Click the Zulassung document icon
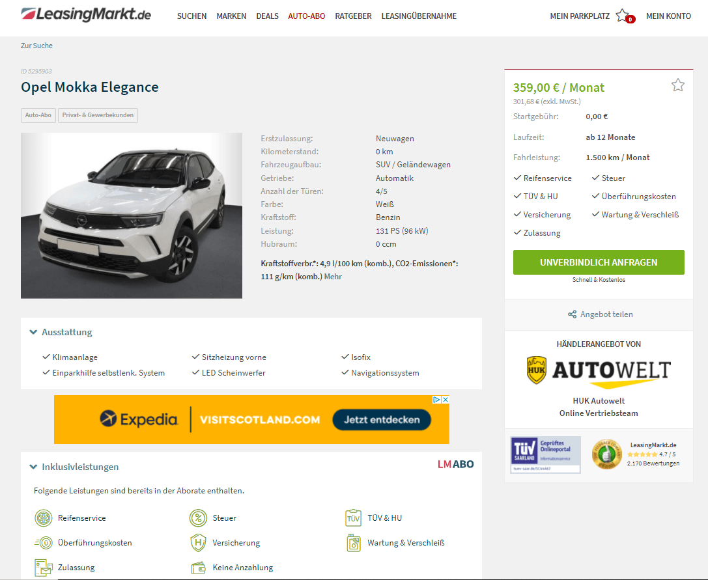The width and height of the screenshot is (708, 580). [44, 568]
